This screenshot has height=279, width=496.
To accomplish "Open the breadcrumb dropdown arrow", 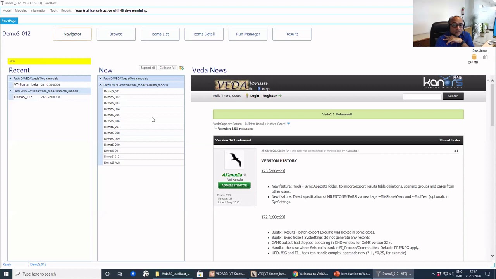I will click(x=288, y=124).
